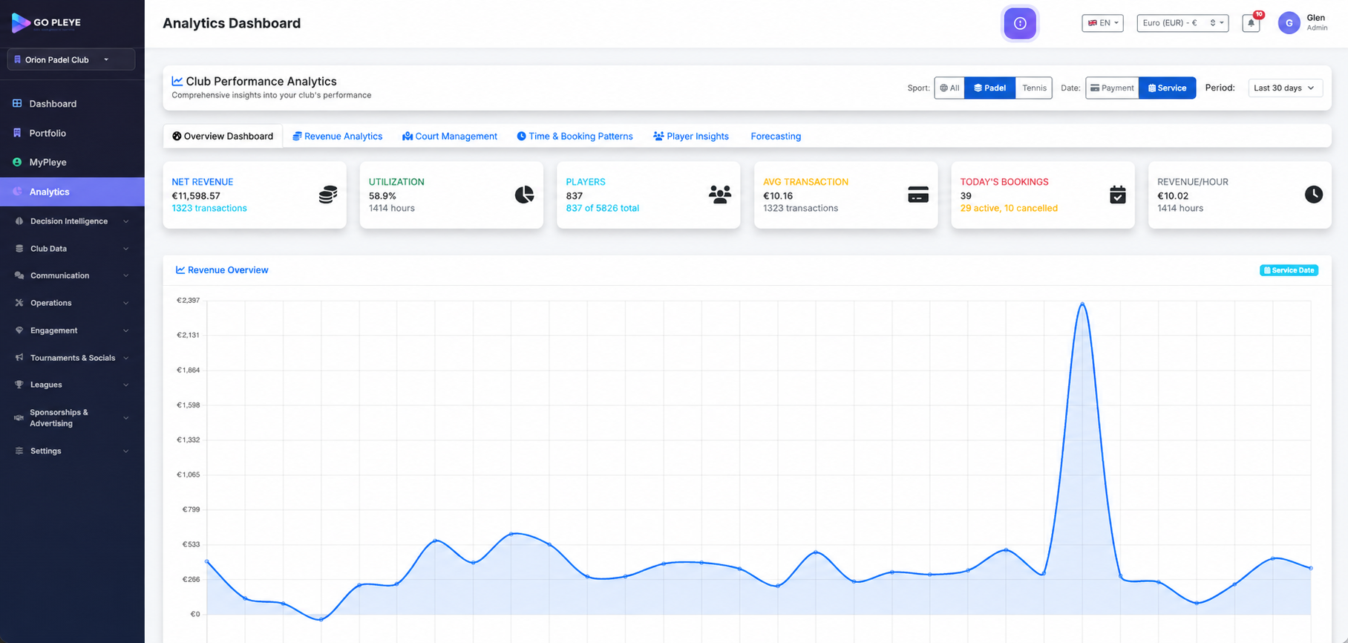
Task: Click the Portfolio bookmark icon in sidebar
Action: 17,133
